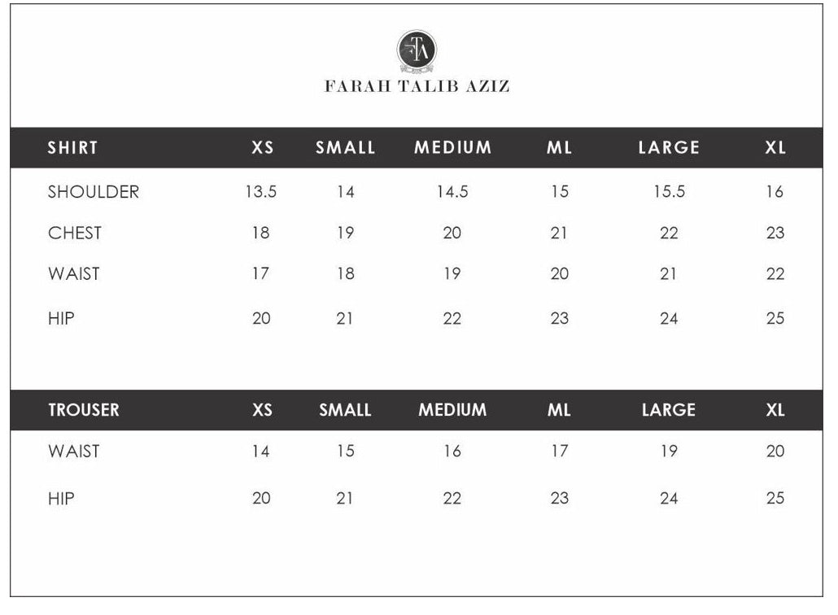Select the SMALL header in the shirt table

[346, 148]
